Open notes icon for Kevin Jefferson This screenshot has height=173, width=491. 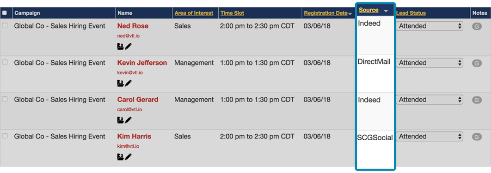click(x=477, y=63)
